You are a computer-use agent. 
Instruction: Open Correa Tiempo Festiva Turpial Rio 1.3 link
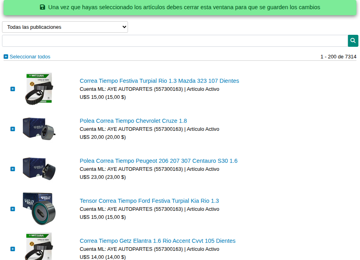(159, 81)
